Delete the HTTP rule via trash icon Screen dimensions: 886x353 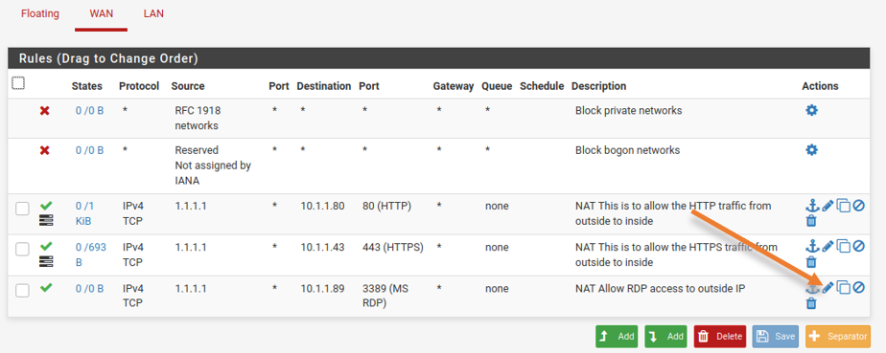811,221
